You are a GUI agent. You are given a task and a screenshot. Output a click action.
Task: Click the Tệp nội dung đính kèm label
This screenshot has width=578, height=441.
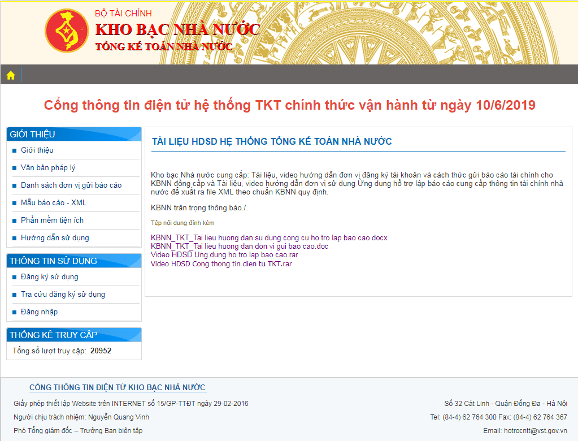point(182,223)
